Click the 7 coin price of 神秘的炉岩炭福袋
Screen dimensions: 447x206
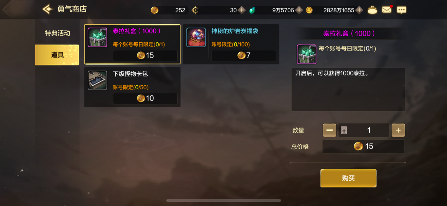pos(244,55)
